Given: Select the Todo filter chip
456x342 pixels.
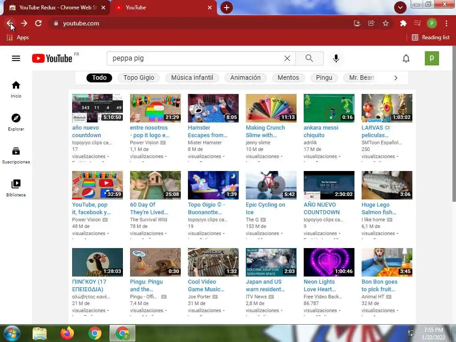Looking at the screenshot, I should pyautogui.click(x=99, y=77).
